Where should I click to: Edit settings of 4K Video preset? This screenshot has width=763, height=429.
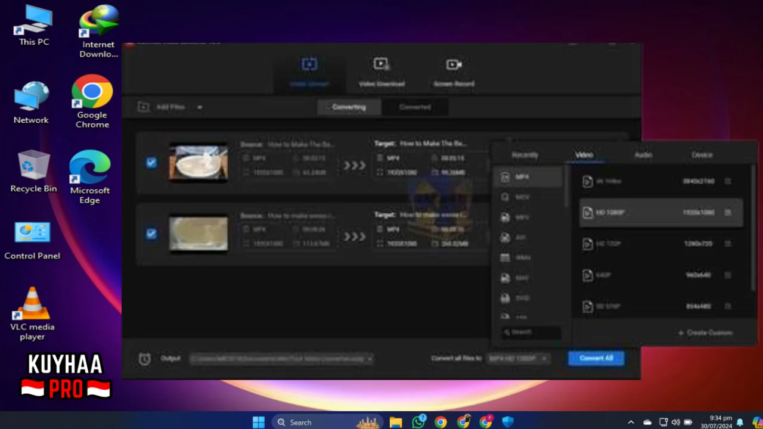(x=728, y=181)
